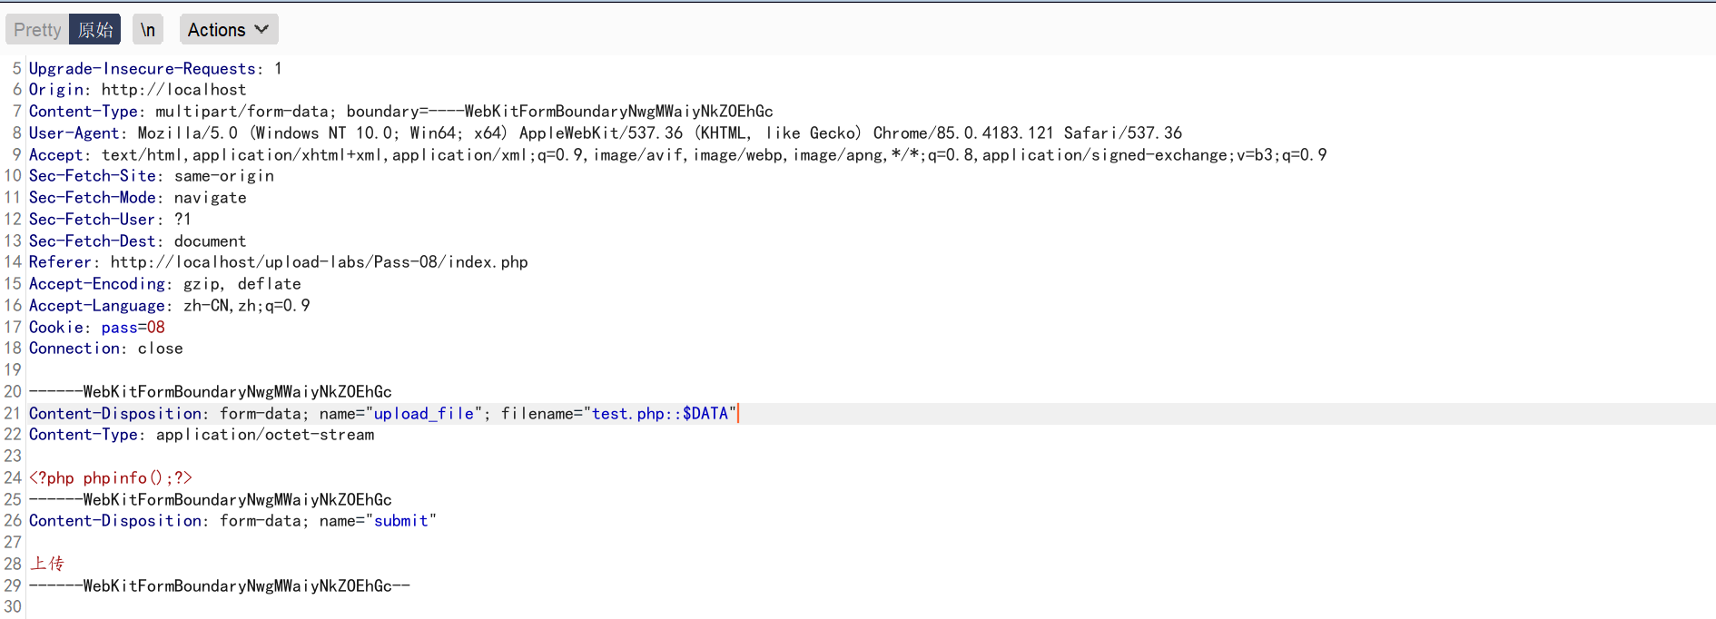
Task: Click the closing boundary on line 29
Action: coord(219,586)
